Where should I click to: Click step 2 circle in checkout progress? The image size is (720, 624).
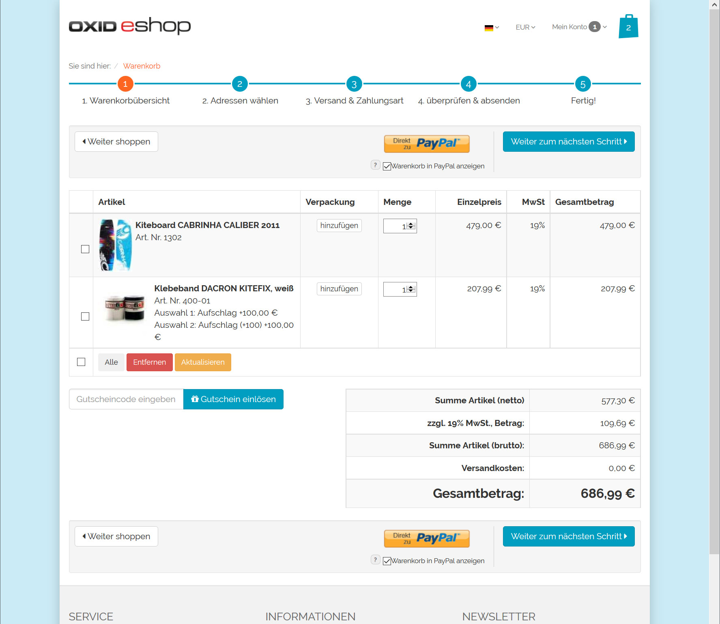point(240,84)
